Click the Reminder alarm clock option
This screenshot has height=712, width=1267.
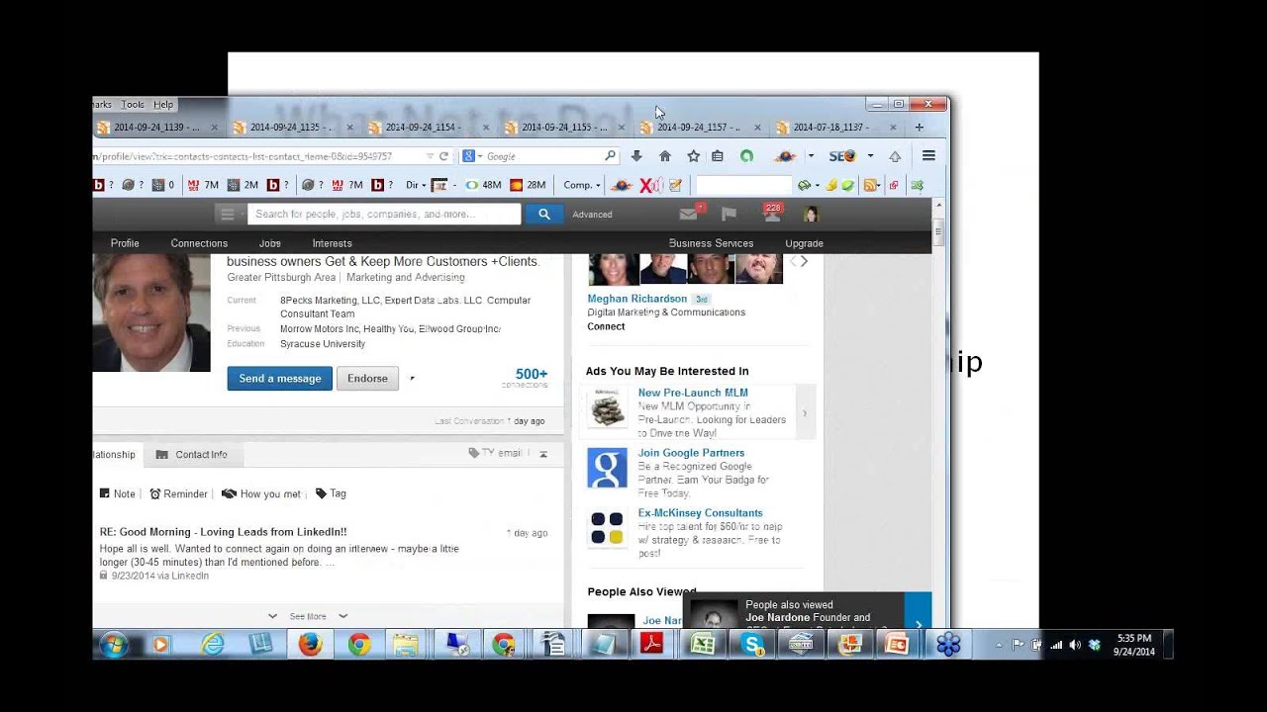[x=178, y=493]
